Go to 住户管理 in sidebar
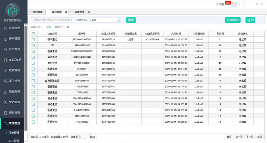Image resolution: width=267 pixels, height=143 pixels. pyautogui.click(x=12, y=49)
